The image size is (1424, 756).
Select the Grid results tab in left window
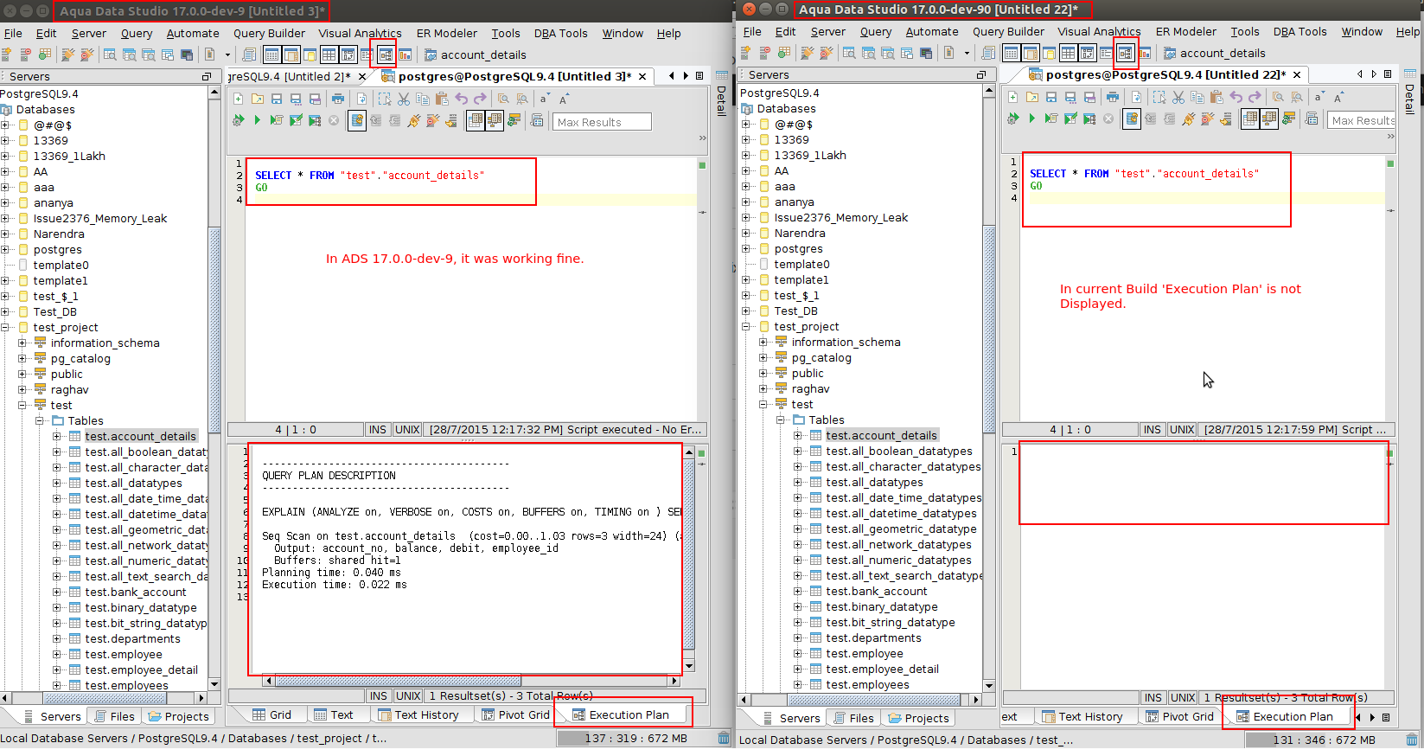pos(271,715)
